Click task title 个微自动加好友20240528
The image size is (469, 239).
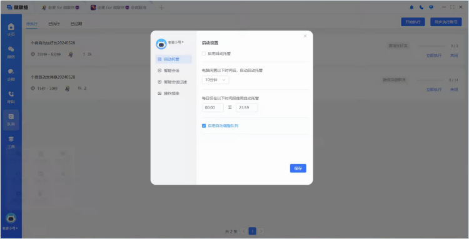coord(53,43)
